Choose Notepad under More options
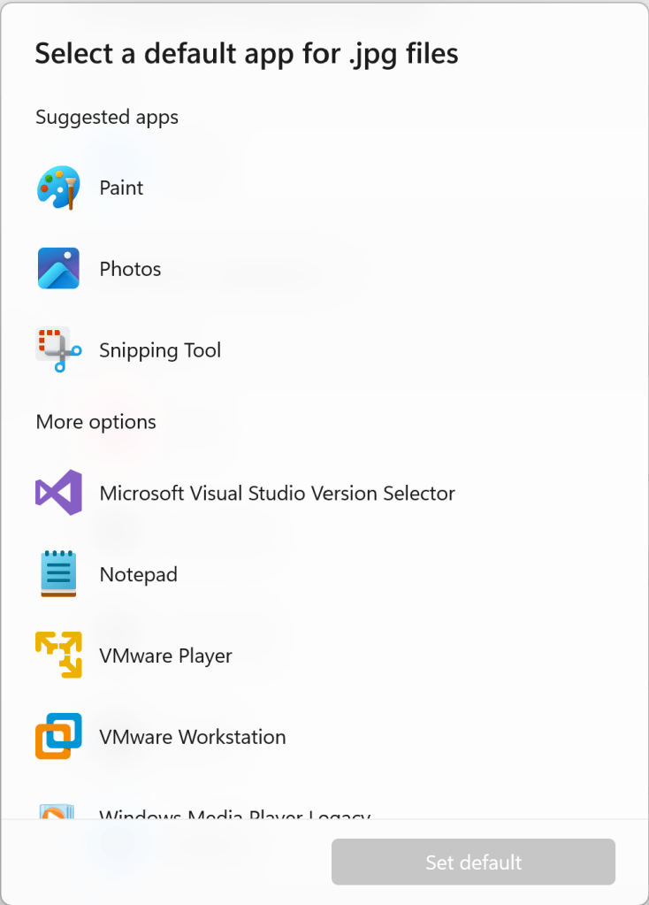This screenshot has height=905, width=649. [324, 574]
